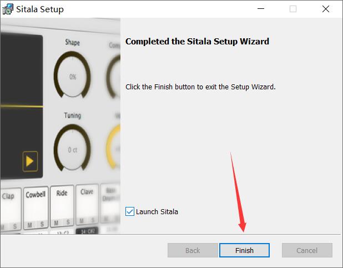343x268 pixels.
Task: Close the Sitala Setup window
Action: click(326, 9)
